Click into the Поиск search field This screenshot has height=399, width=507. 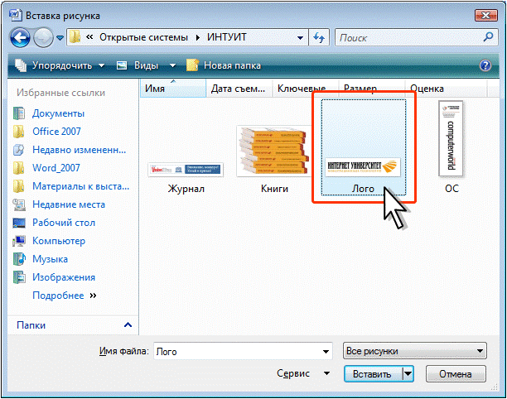click(409, 38)
